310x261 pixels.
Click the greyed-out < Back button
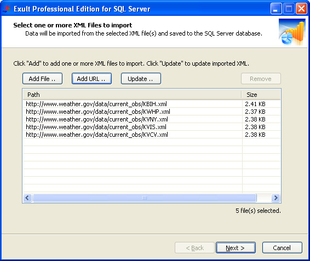[194, 247]
